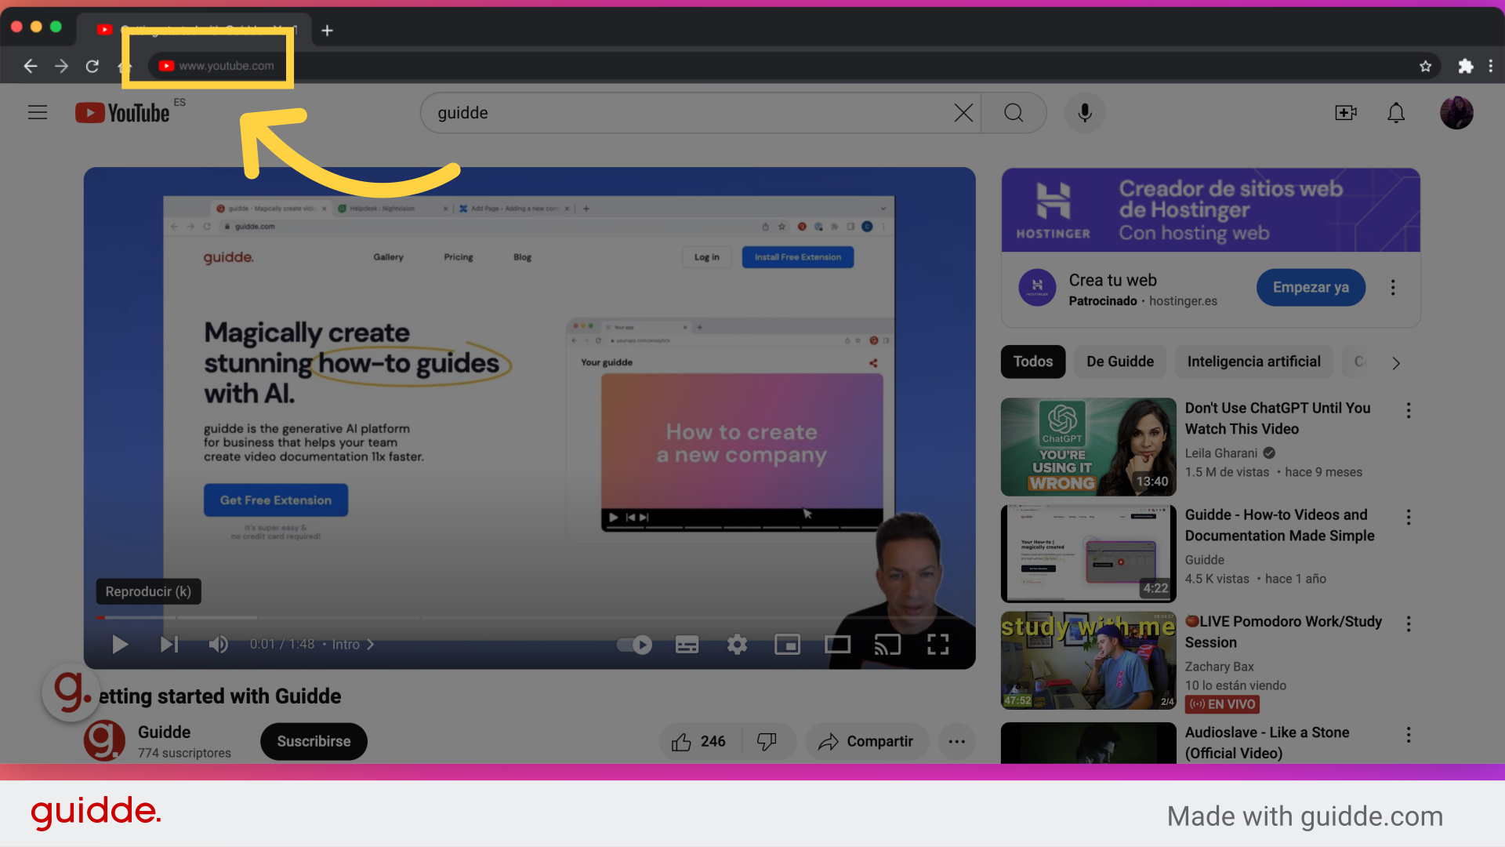Open the account avatar menu

coord(1456,113)
